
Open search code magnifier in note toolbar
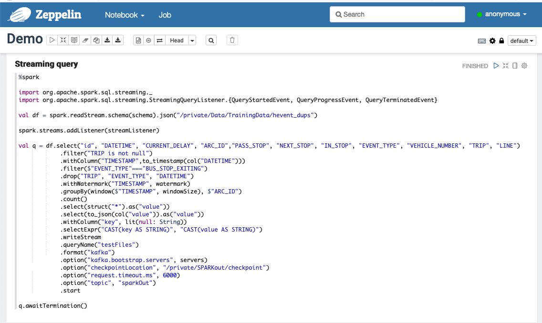click(211, 40)
